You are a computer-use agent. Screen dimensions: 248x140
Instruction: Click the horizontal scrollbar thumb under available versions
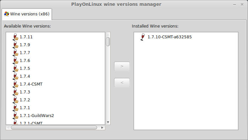click(x=54, y=128)
